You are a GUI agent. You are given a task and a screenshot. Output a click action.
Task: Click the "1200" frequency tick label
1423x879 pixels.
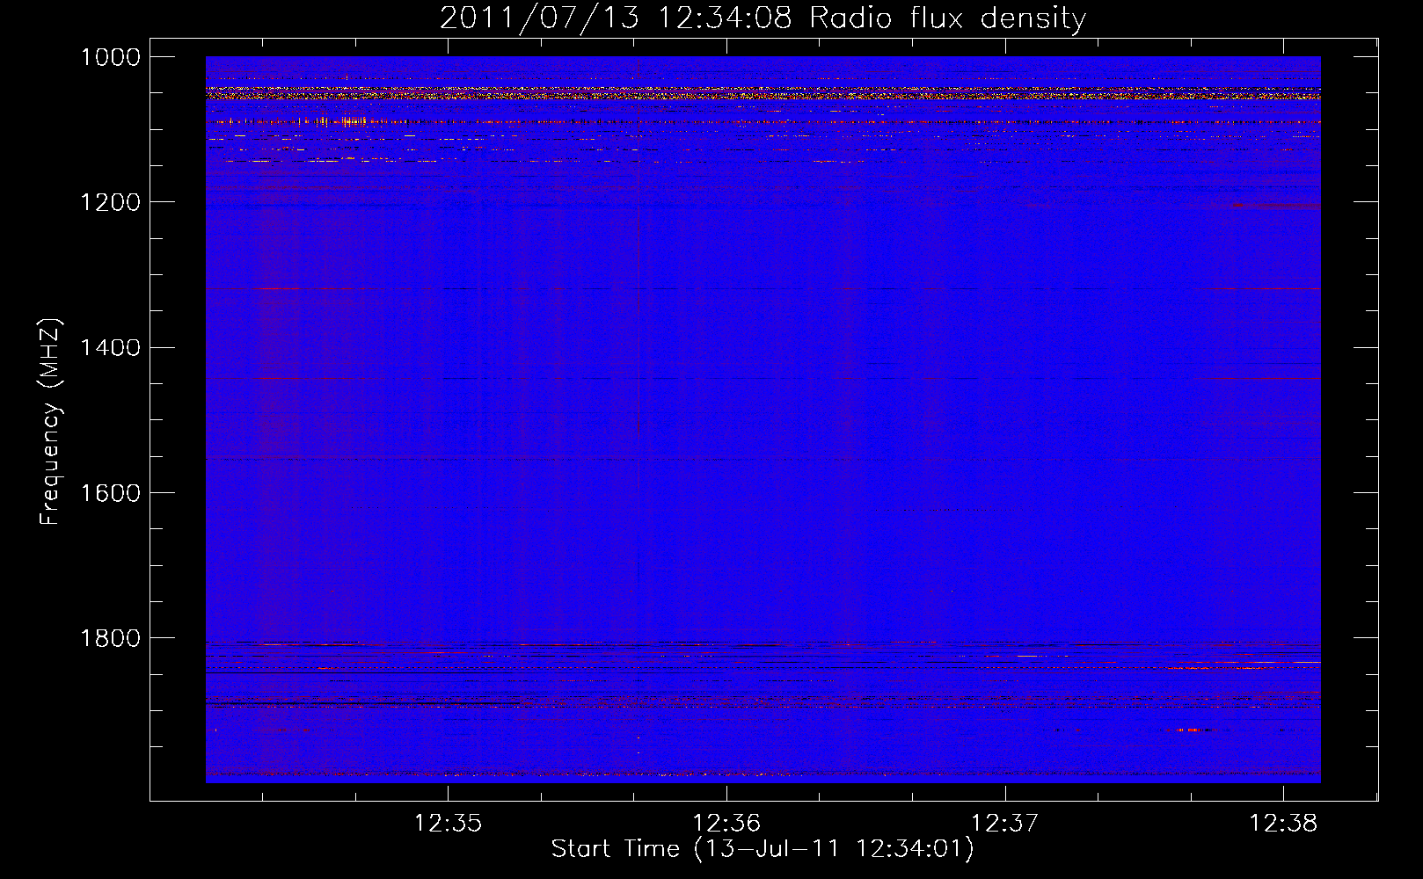tap(111, 202)
